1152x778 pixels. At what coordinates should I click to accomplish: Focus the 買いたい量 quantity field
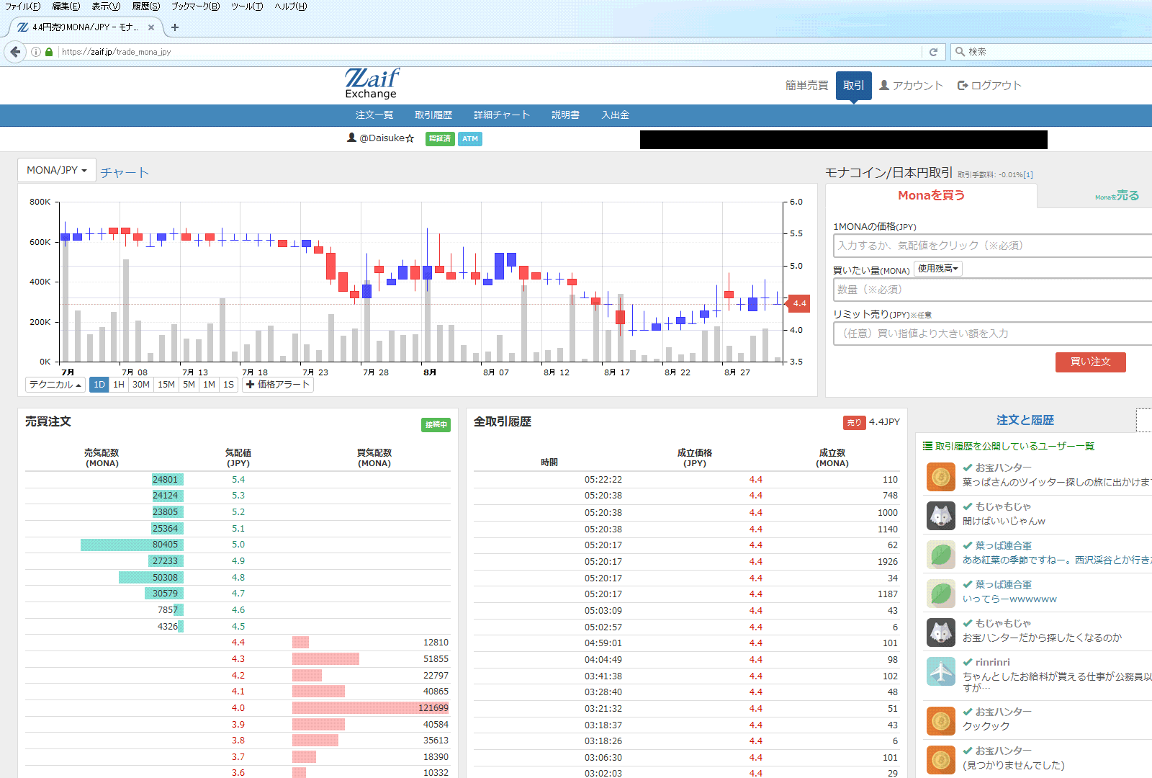[x=992, y=290]
